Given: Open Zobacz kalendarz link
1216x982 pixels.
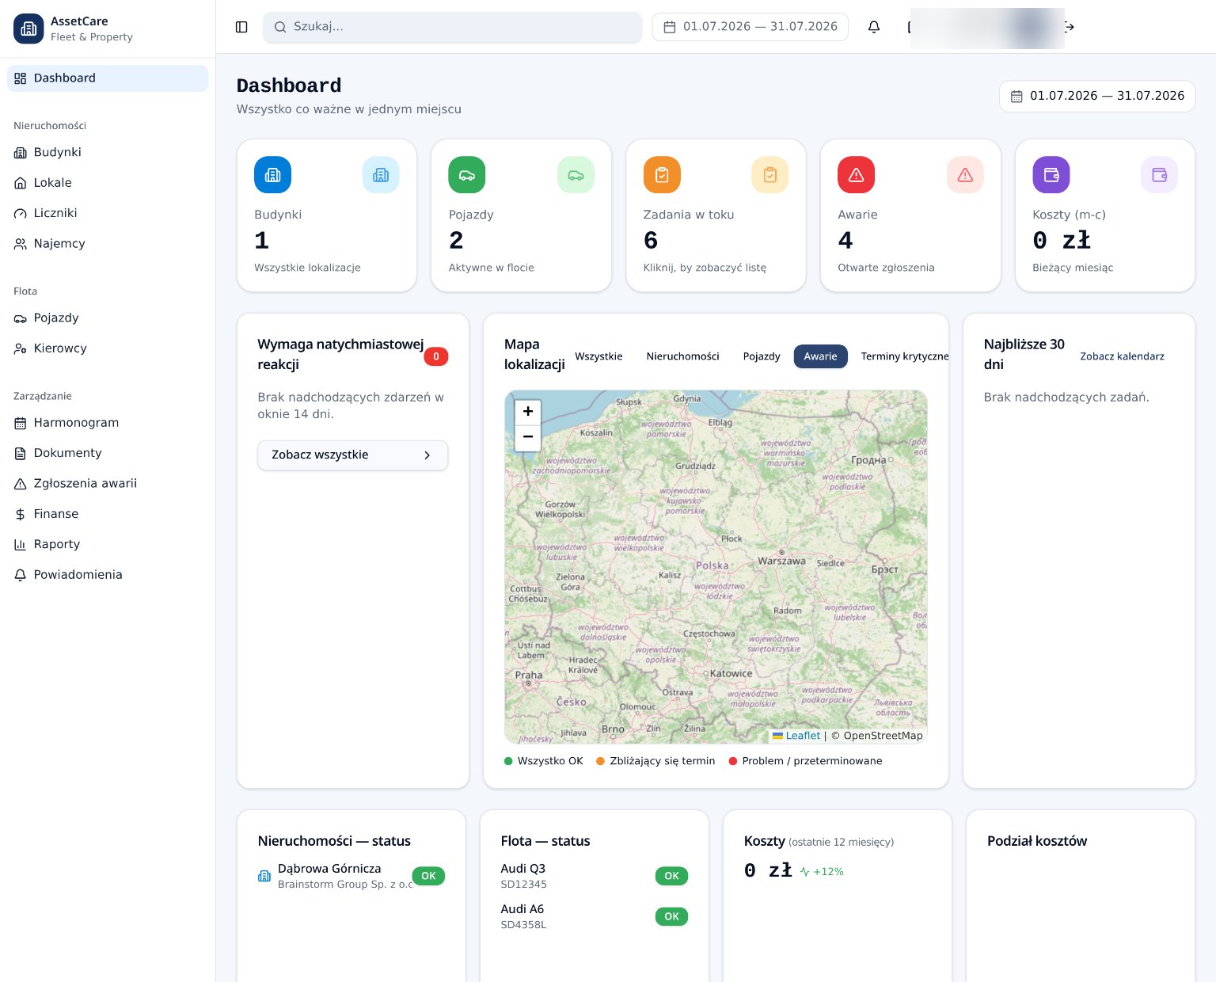Looking at the screenshot, I should pos(1122,356).
